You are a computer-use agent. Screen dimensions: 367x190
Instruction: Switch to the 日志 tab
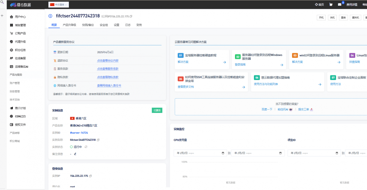pos(128,25)
